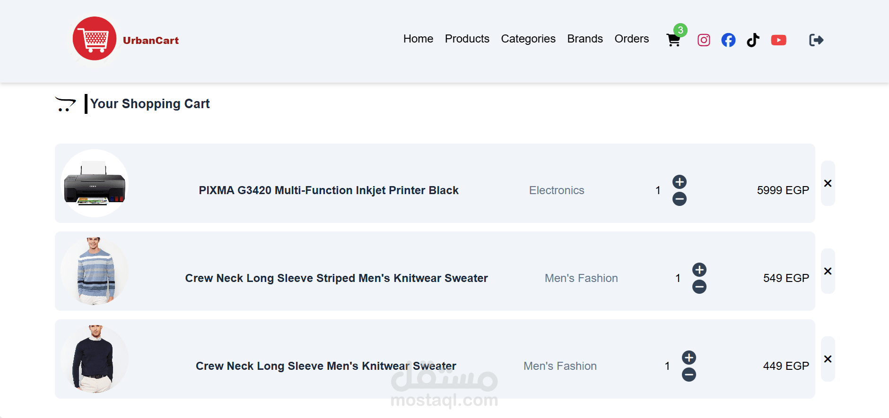Image resolution: width=889 pixels, height=418 pixels.
Task: Increase quantity of 449 EGP sweater
Action: (689, 358)
